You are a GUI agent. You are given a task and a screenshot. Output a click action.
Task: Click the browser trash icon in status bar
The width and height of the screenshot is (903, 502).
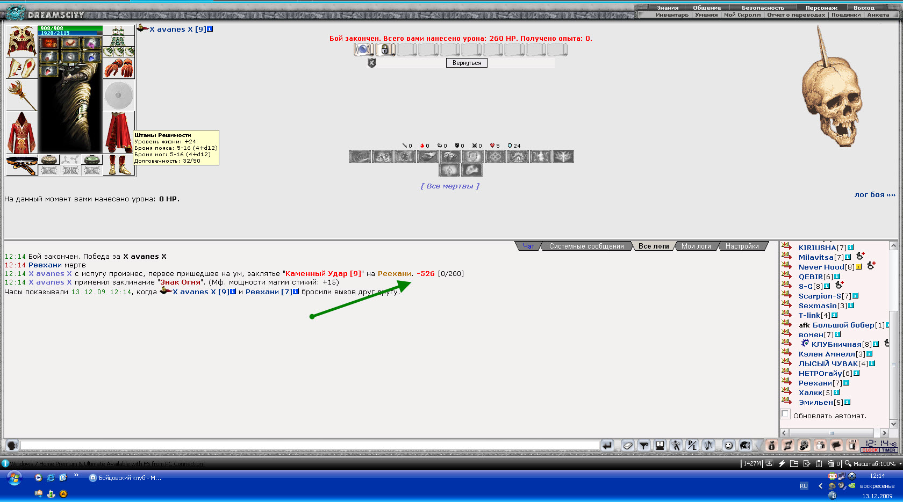tap(831, 464)
